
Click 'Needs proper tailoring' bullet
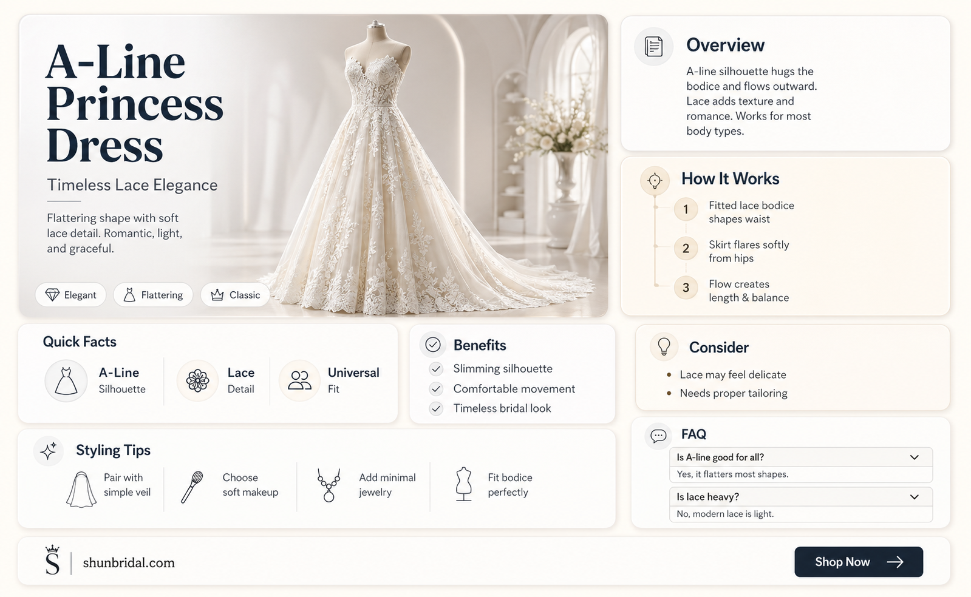734,393
